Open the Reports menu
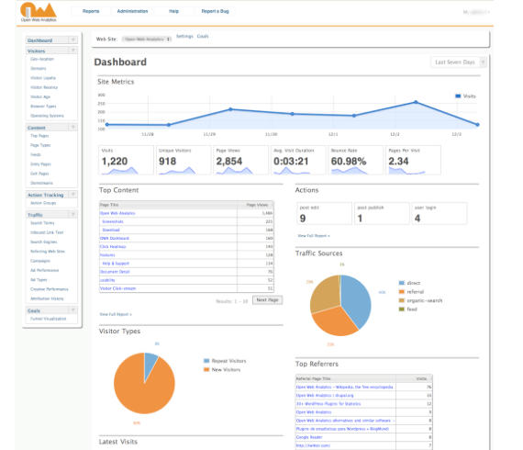The width and height of the screenshot is (523, 450). click(91, 11)
